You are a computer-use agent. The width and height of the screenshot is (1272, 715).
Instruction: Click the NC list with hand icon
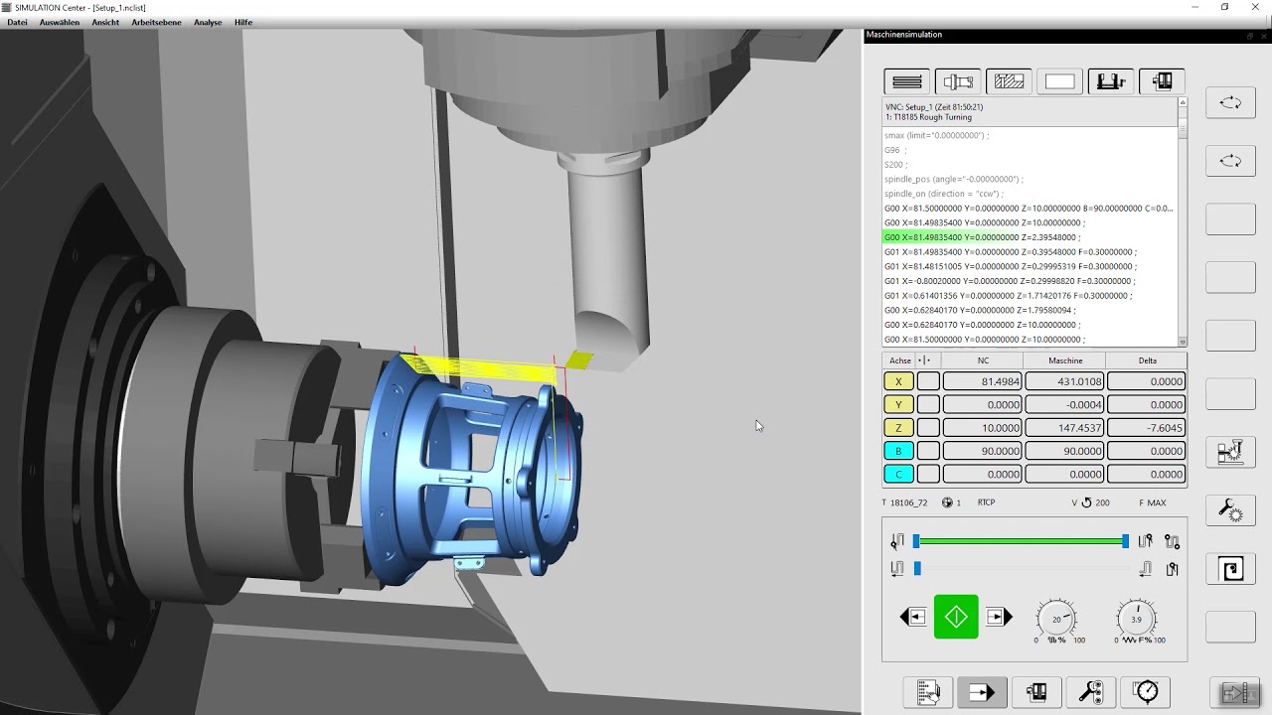928,692
